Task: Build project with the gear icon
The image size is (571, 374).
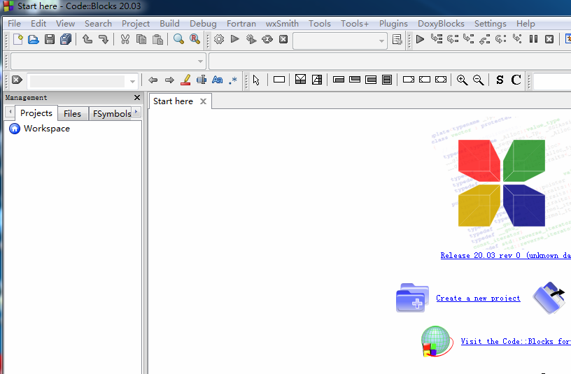Action: coord(219,39)
